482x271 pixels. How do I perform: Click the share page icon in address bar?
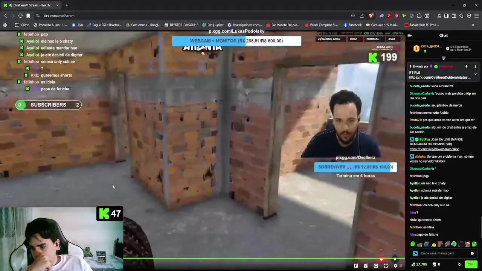(362, 16)
